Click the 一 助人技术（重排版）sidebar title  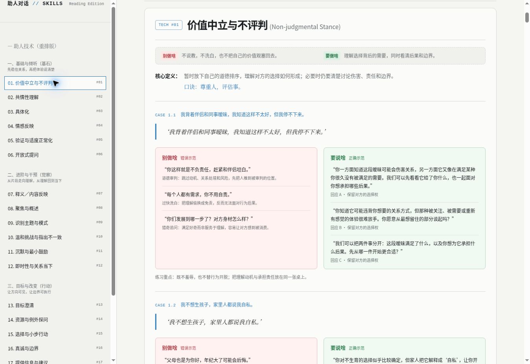[32, 46]
